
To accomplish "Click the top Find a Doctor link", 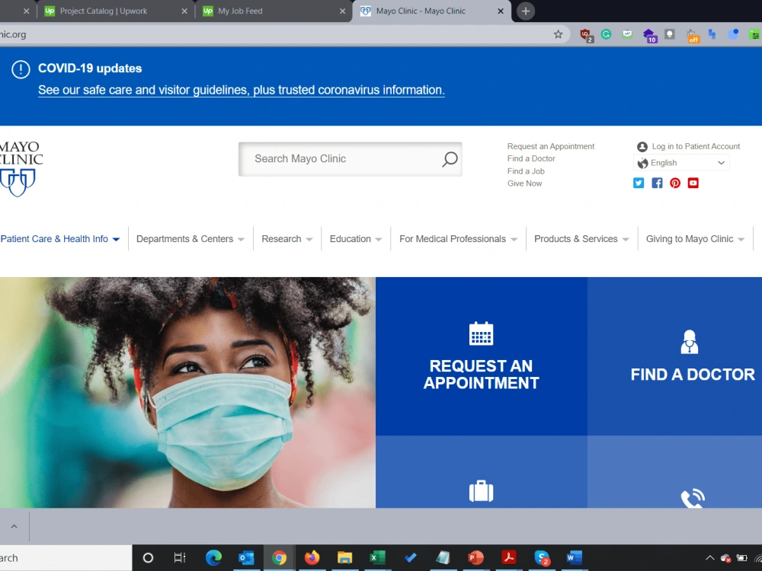I will tap(531, 159).
